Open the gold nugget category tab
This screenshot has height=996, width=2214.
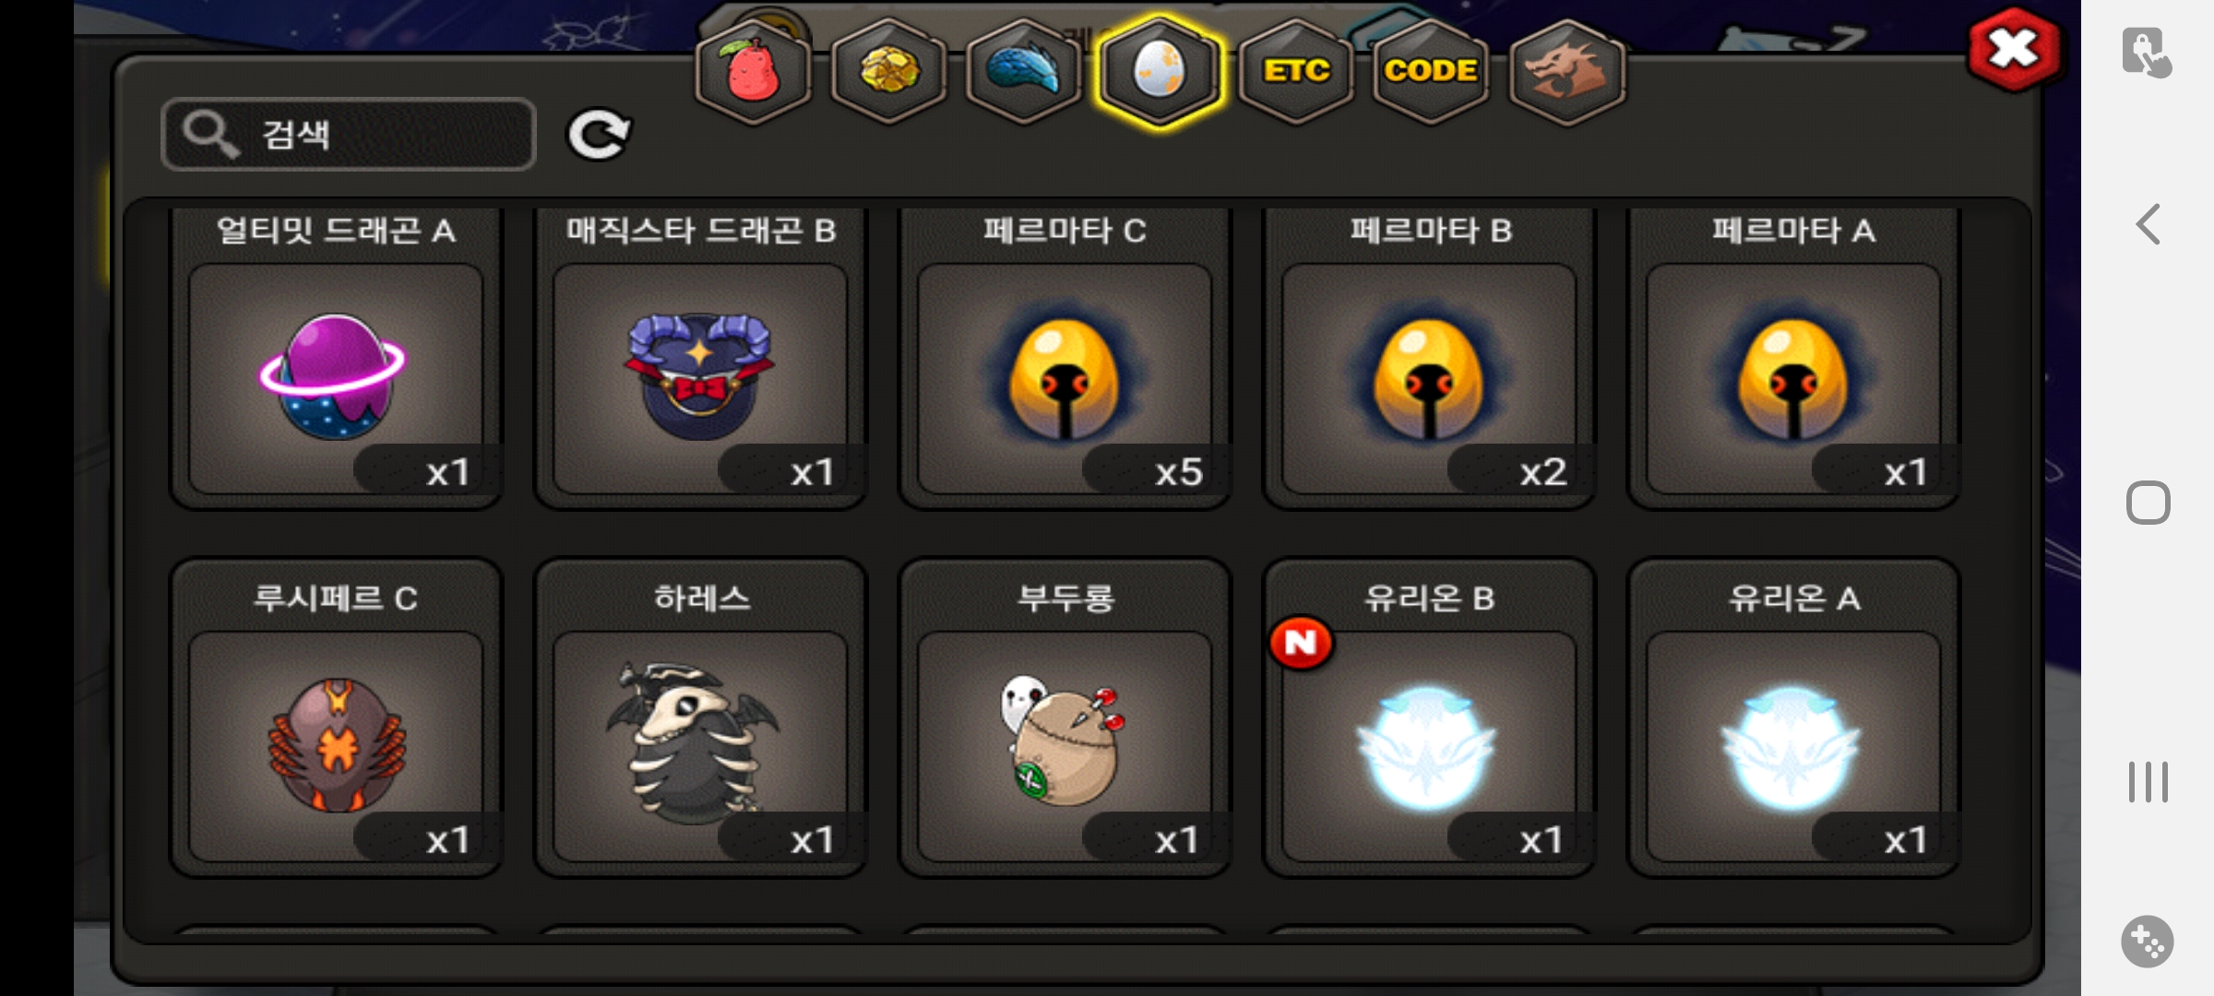pyautogui.click(x=888, y=72)
